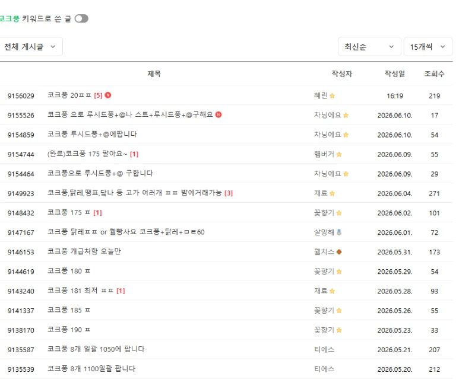Click author name 햄버거
This screenshot has width=475, height=386.
pyautogui.click(x=324, y=154)
